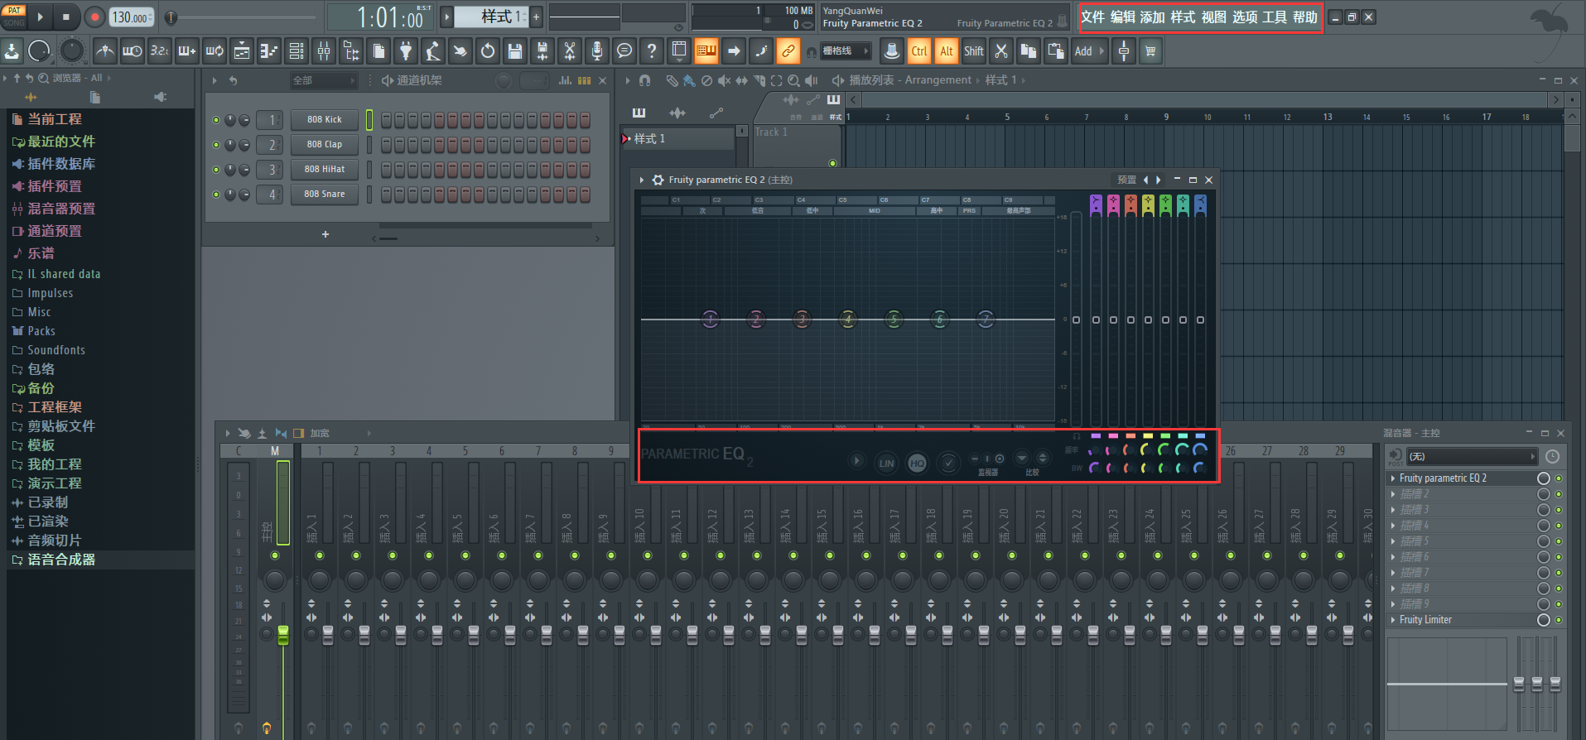The width and height of the screenshot is (1586, 740).
Task: Open the 帮助 menu
Action: (1305, 17)
